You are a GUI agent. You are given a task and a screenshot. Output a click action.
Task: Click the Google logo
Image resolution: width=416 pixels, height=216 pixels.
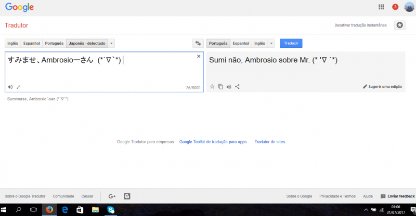click(x=19, y=7)
